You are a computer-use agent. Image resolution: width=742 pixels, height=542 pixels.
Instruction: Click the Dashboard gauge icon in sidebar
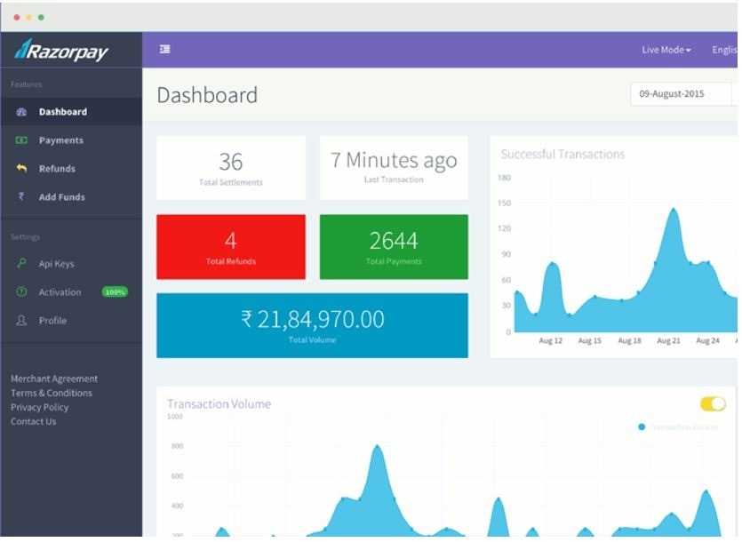point(21,112)
